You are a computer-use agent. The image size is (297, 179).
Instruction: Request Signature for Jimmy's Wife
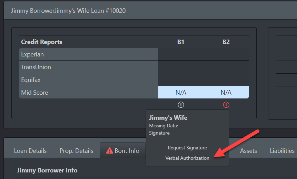tap(187, 148)
